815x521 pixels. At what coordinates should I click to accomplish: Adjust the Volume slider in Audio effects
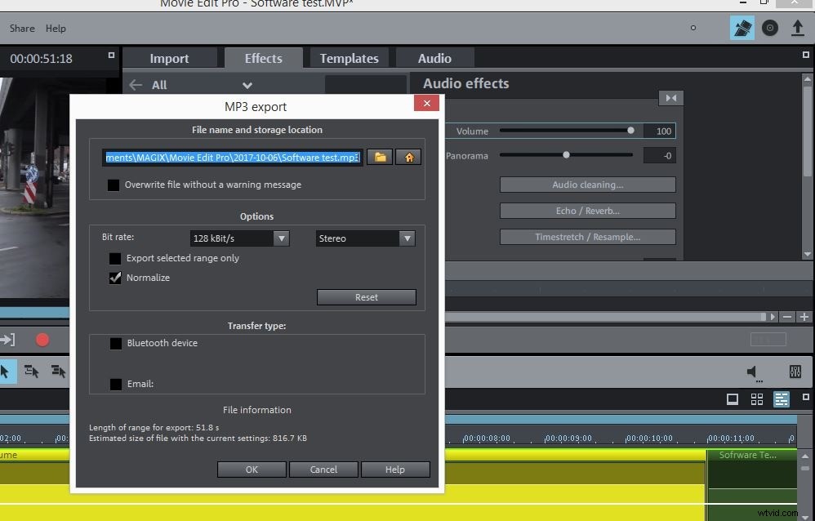630,130
